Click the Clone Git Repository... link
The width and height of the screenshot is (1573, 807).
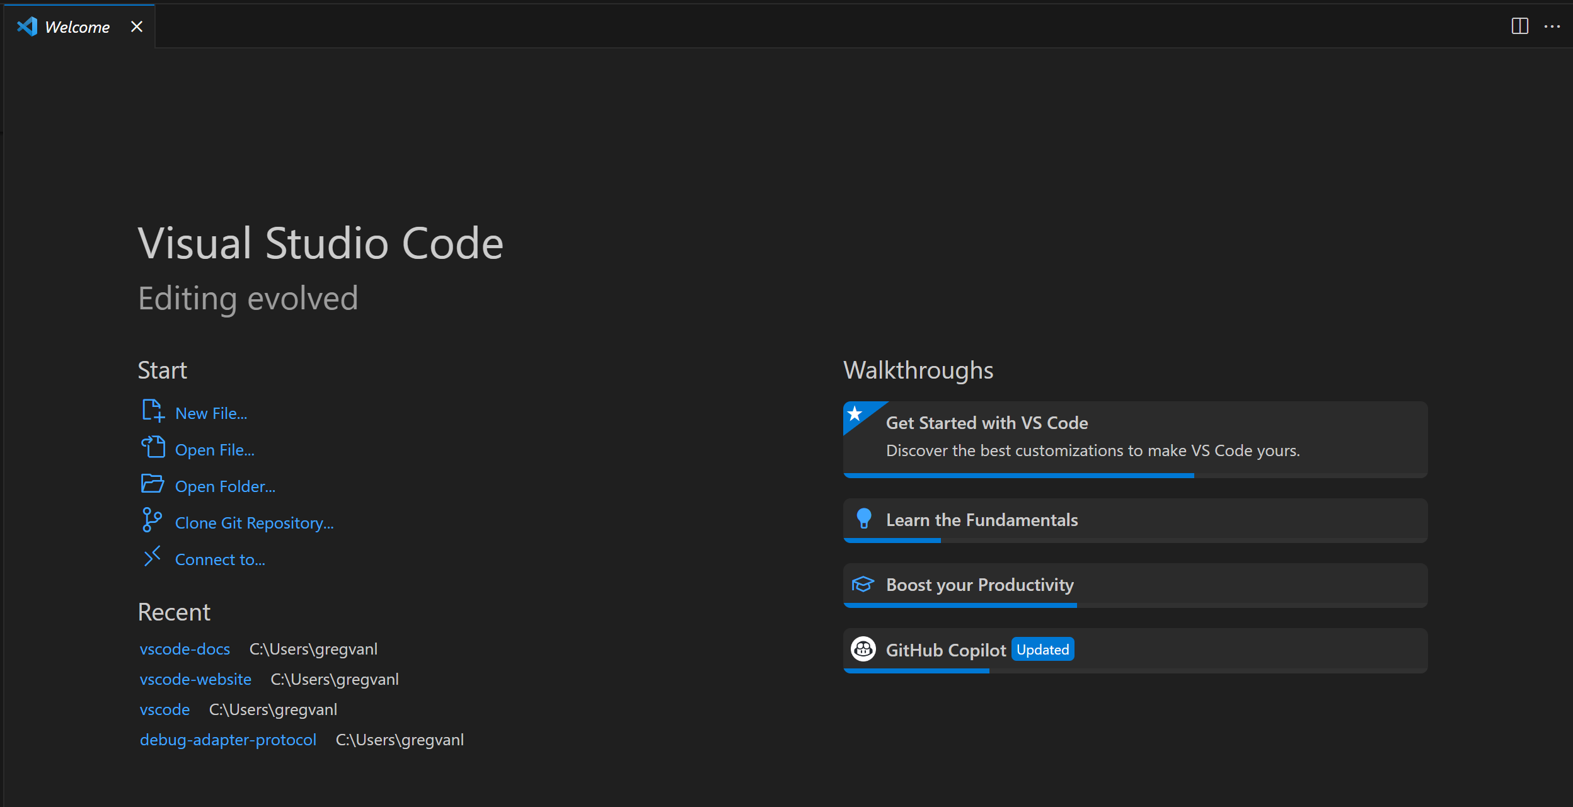254,524
